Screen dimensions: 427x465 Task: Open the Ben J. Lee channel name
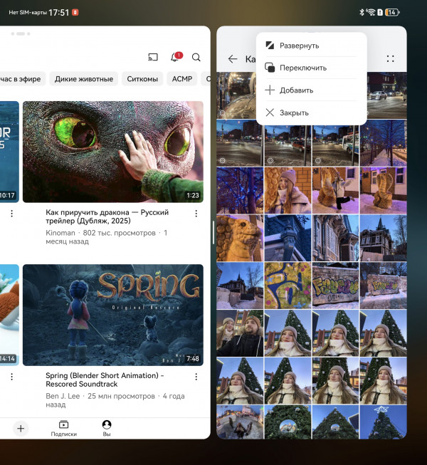click(63, 396)
